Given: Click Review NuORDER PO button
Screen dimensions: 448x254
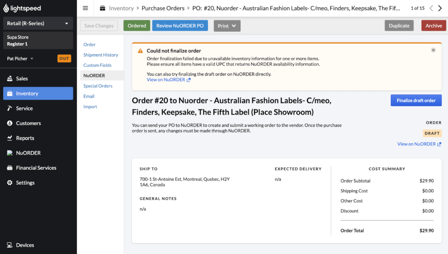Looking at the screenshot, I should (x=180, y=26).
